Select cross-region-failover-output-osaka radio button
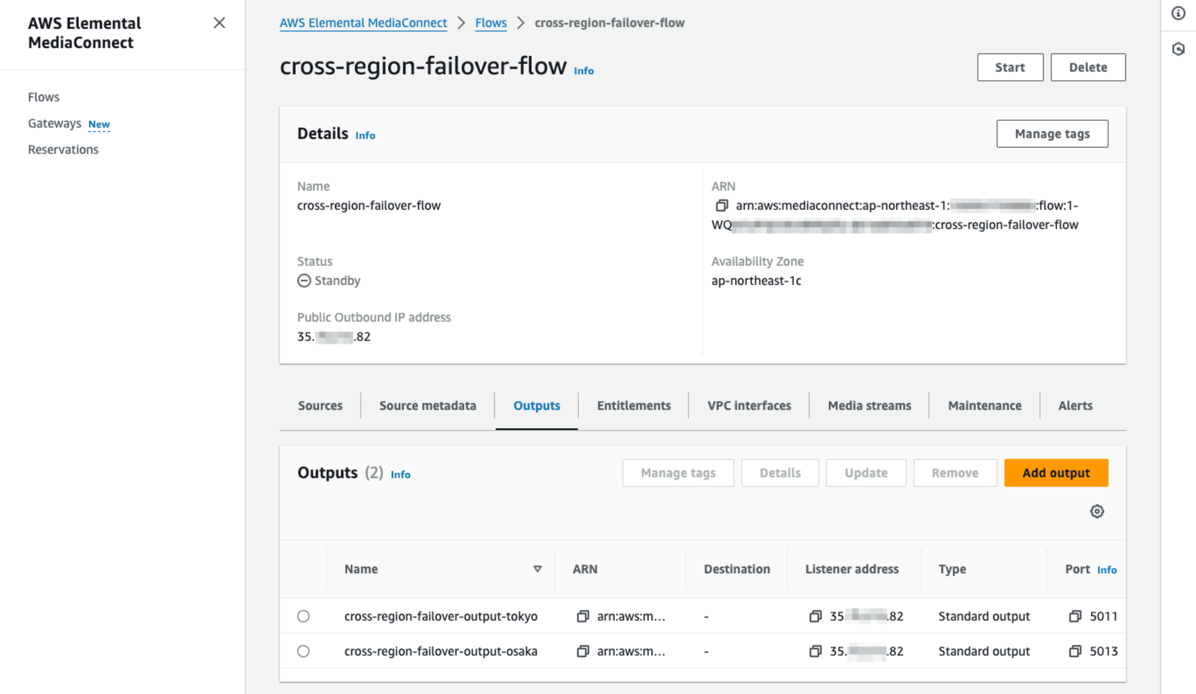 [303, 651]
